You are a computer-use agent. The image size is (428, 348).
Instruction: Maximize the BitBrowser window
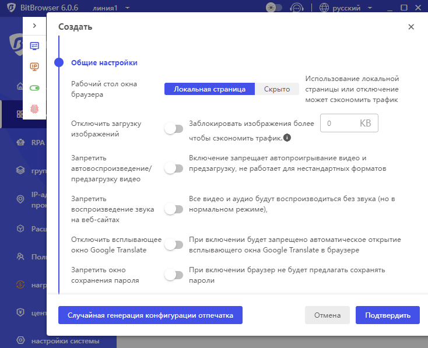pyautogui.click(x=404, y=8)
